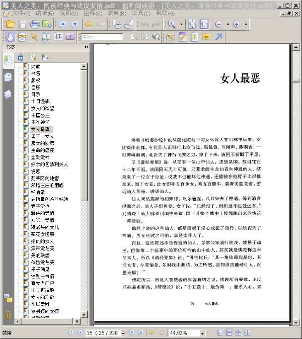Open the 44.92% zoom level dropdown
302x339 pixels.
pyautogui.click(x=202, y=333)
